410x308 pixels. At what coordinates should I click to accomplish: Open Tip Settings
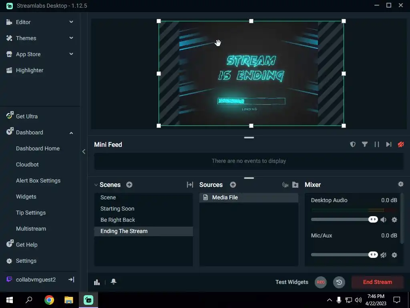[31, 213]
